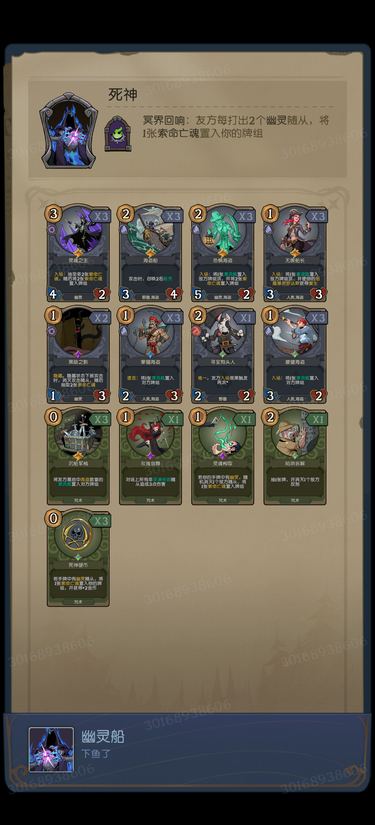Screen dimensions: 375x825
Task: View the 灵魂榨取 spell card
Action: coord(223,456)
